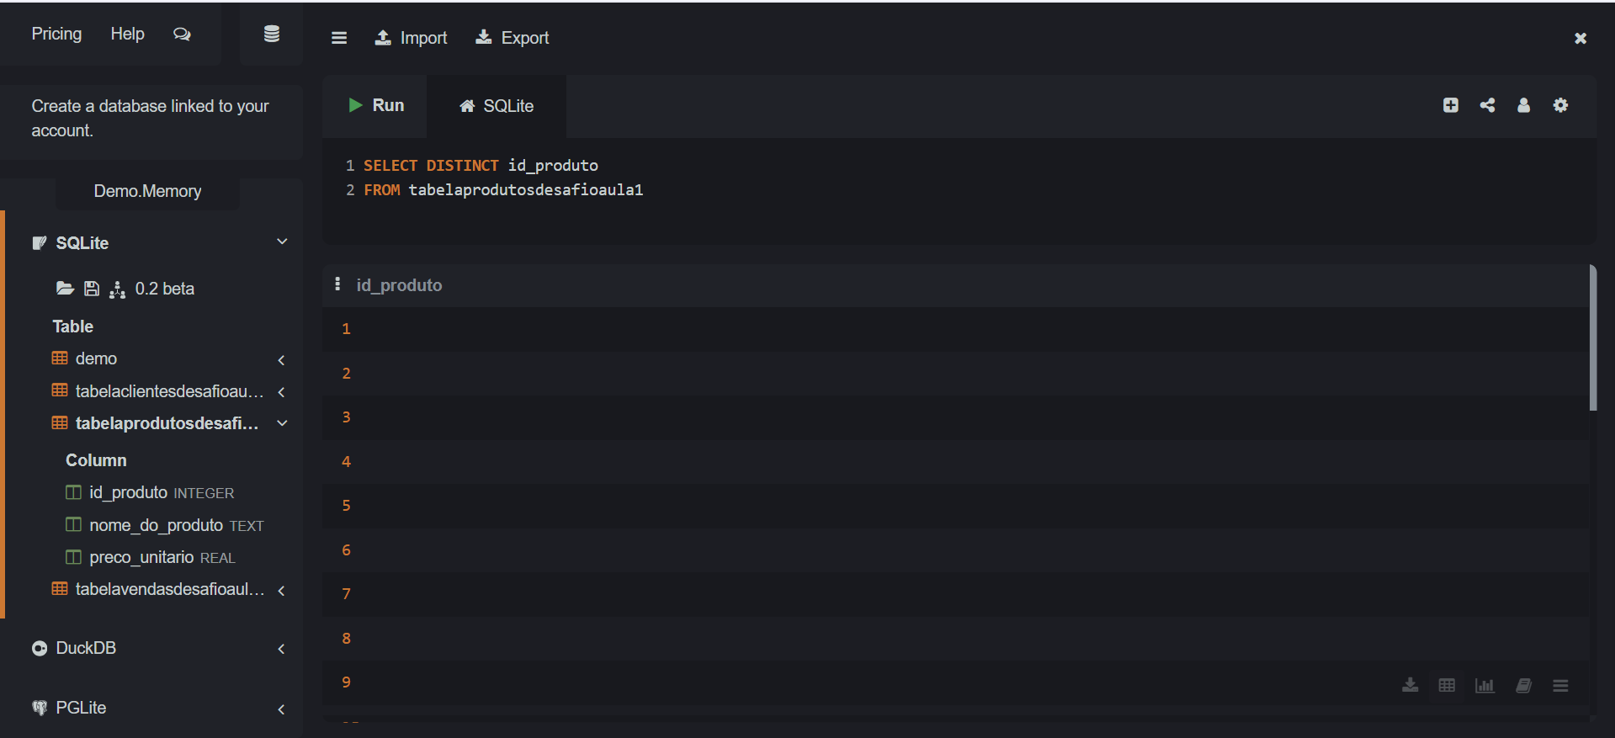This screenshot has width=1615, height=738.
Task: Switch the results to table grid view
Action: pos(1447,685)
